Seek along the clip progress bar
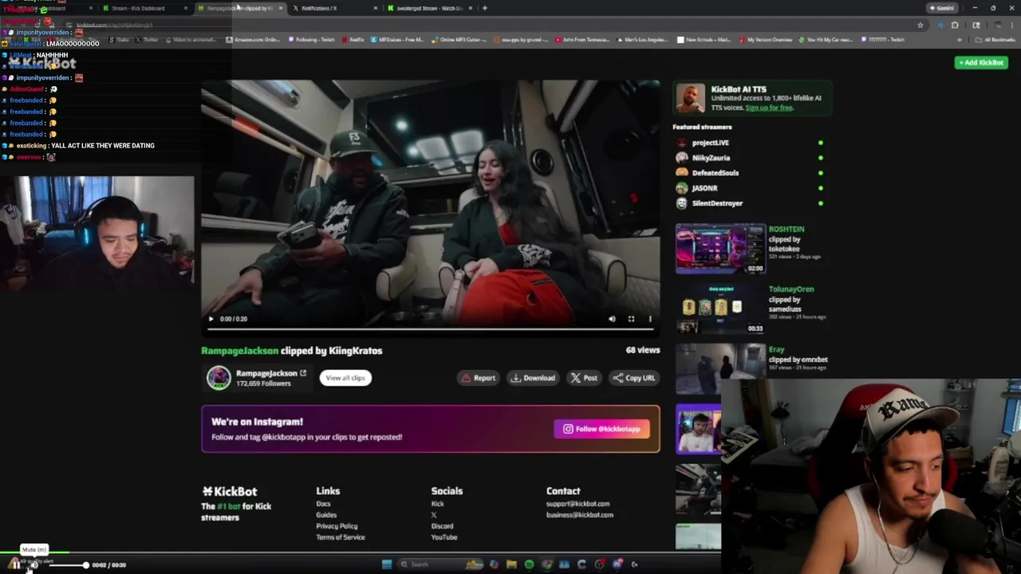1021x574 pixels. 430,328
